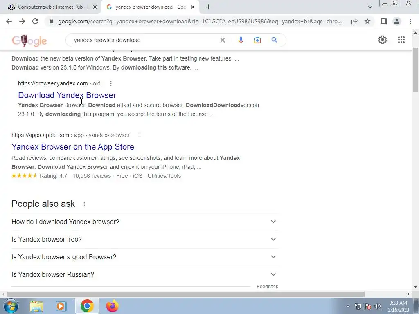Screen dimensions: 419x314
Task: Expand 'How do I download Yandex browser?'
Action: 145,222
